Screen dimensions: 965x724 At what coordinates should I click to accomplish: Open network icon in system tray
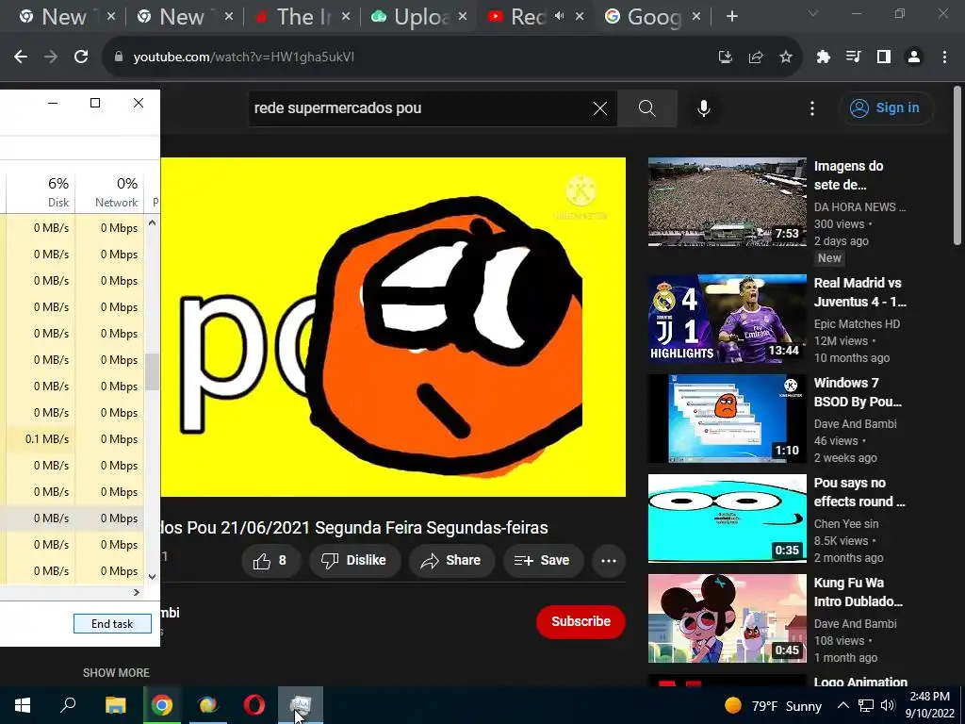[866, 705]
